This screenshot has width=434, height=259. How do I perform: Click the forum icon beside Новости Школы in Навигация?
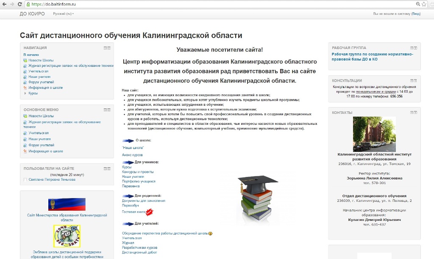click(25, 61)
